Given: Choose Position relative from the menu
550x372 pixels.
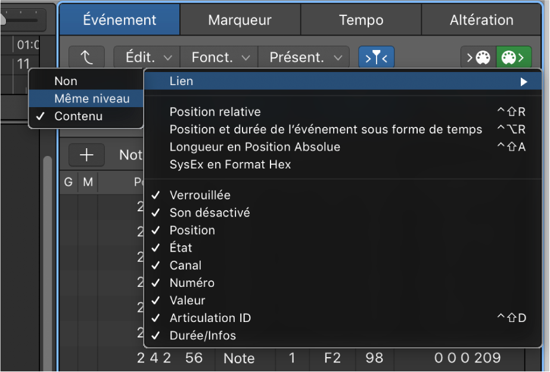Looking at the screenshot, I should [215, 112].
